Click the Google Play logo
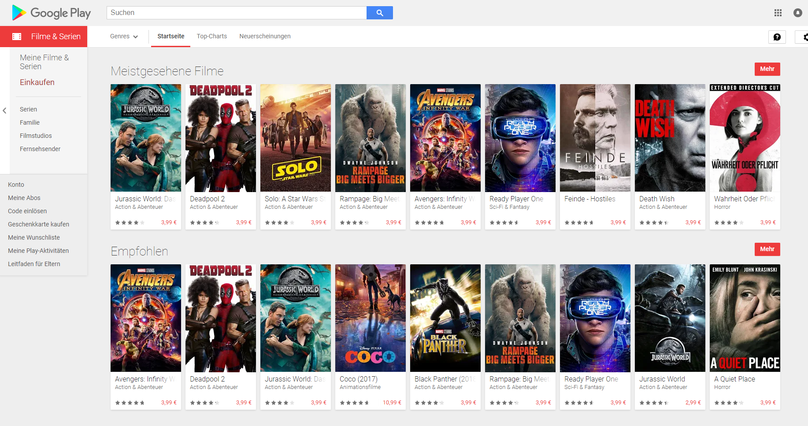 (x=51, y=13)
